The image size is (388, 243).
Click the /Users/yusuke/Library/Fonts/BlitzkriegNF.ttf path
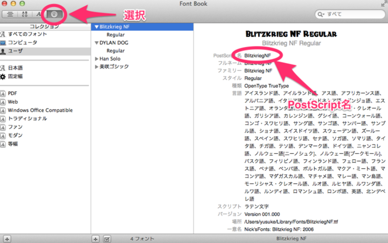click(291, 222)
